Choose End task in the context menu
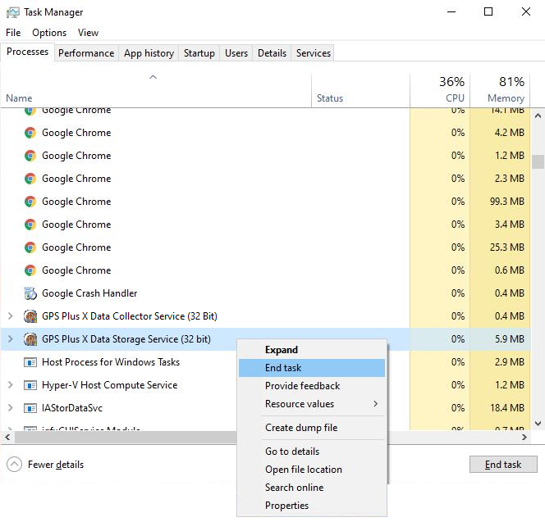The image size is (545, 522). point(312,368)
